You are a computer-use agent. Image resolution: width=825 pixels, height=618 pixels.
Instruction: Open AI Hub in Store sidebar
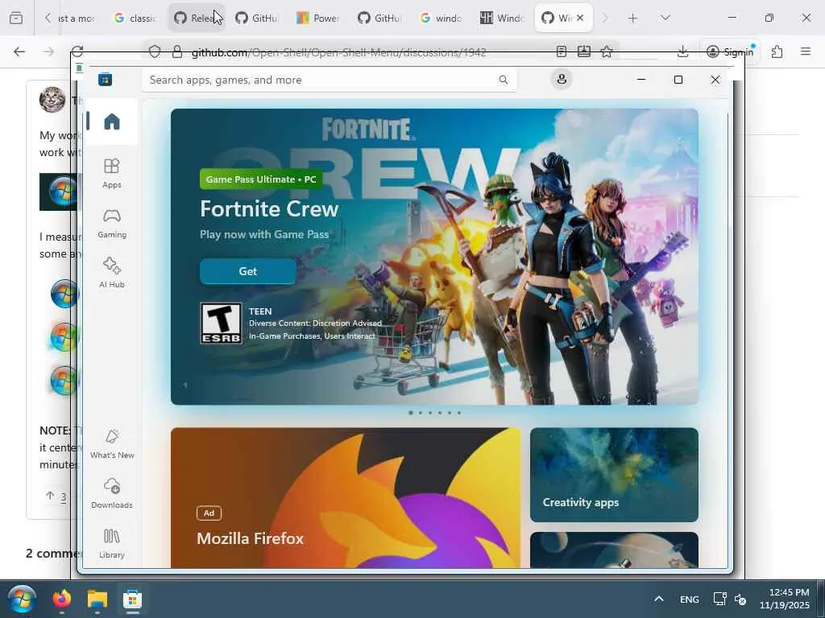pyautogui.click(x=111, y=273)
